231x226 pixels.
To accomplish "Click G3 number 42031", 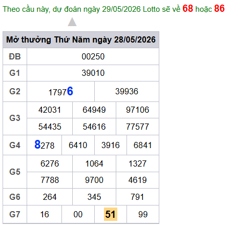I will click(x=50, y=110).
